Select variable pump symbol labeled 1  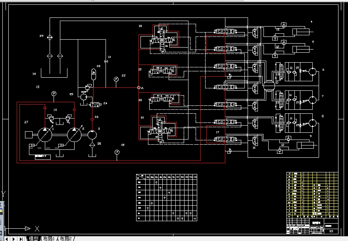pos(45,135)
